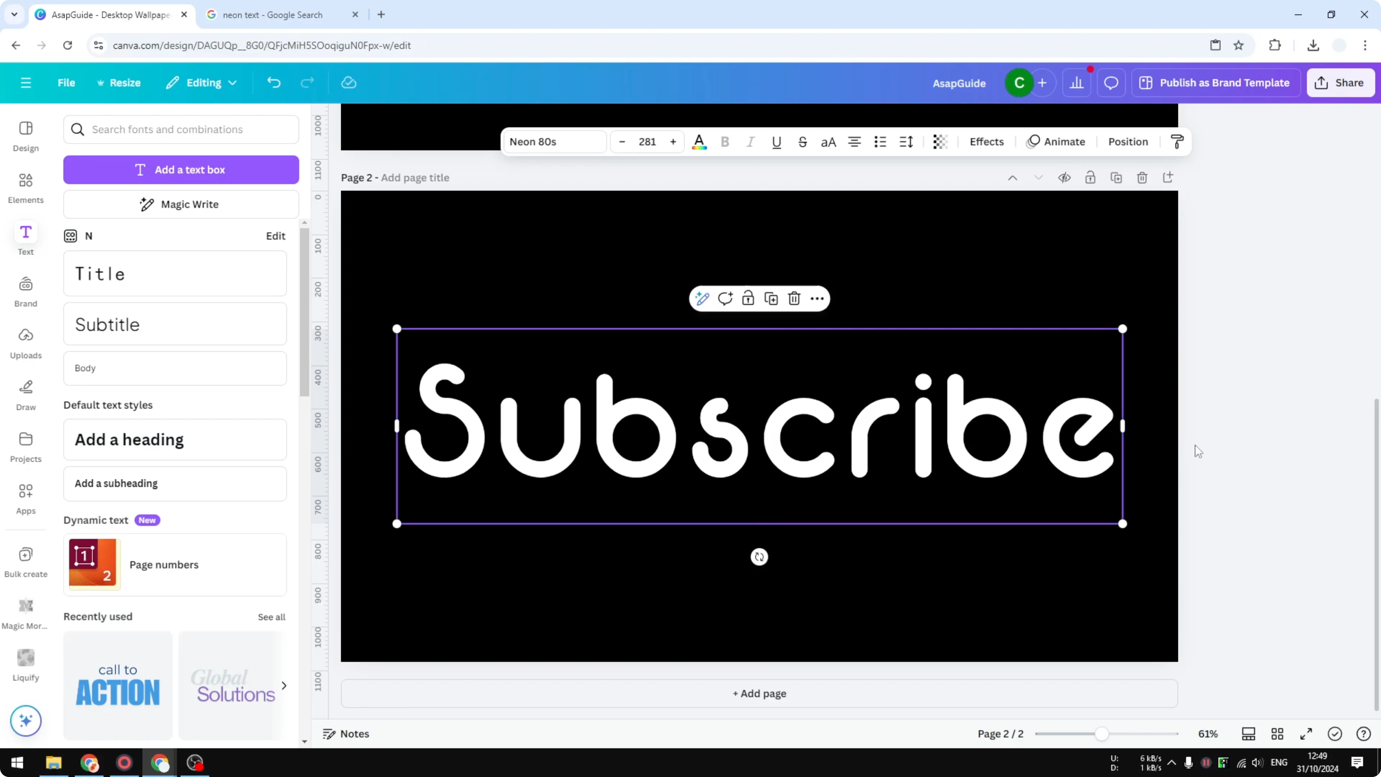Viewport: 1381px width, 777px height.
Task: Duplicate the current page
Action: [x=1117, y=178]
